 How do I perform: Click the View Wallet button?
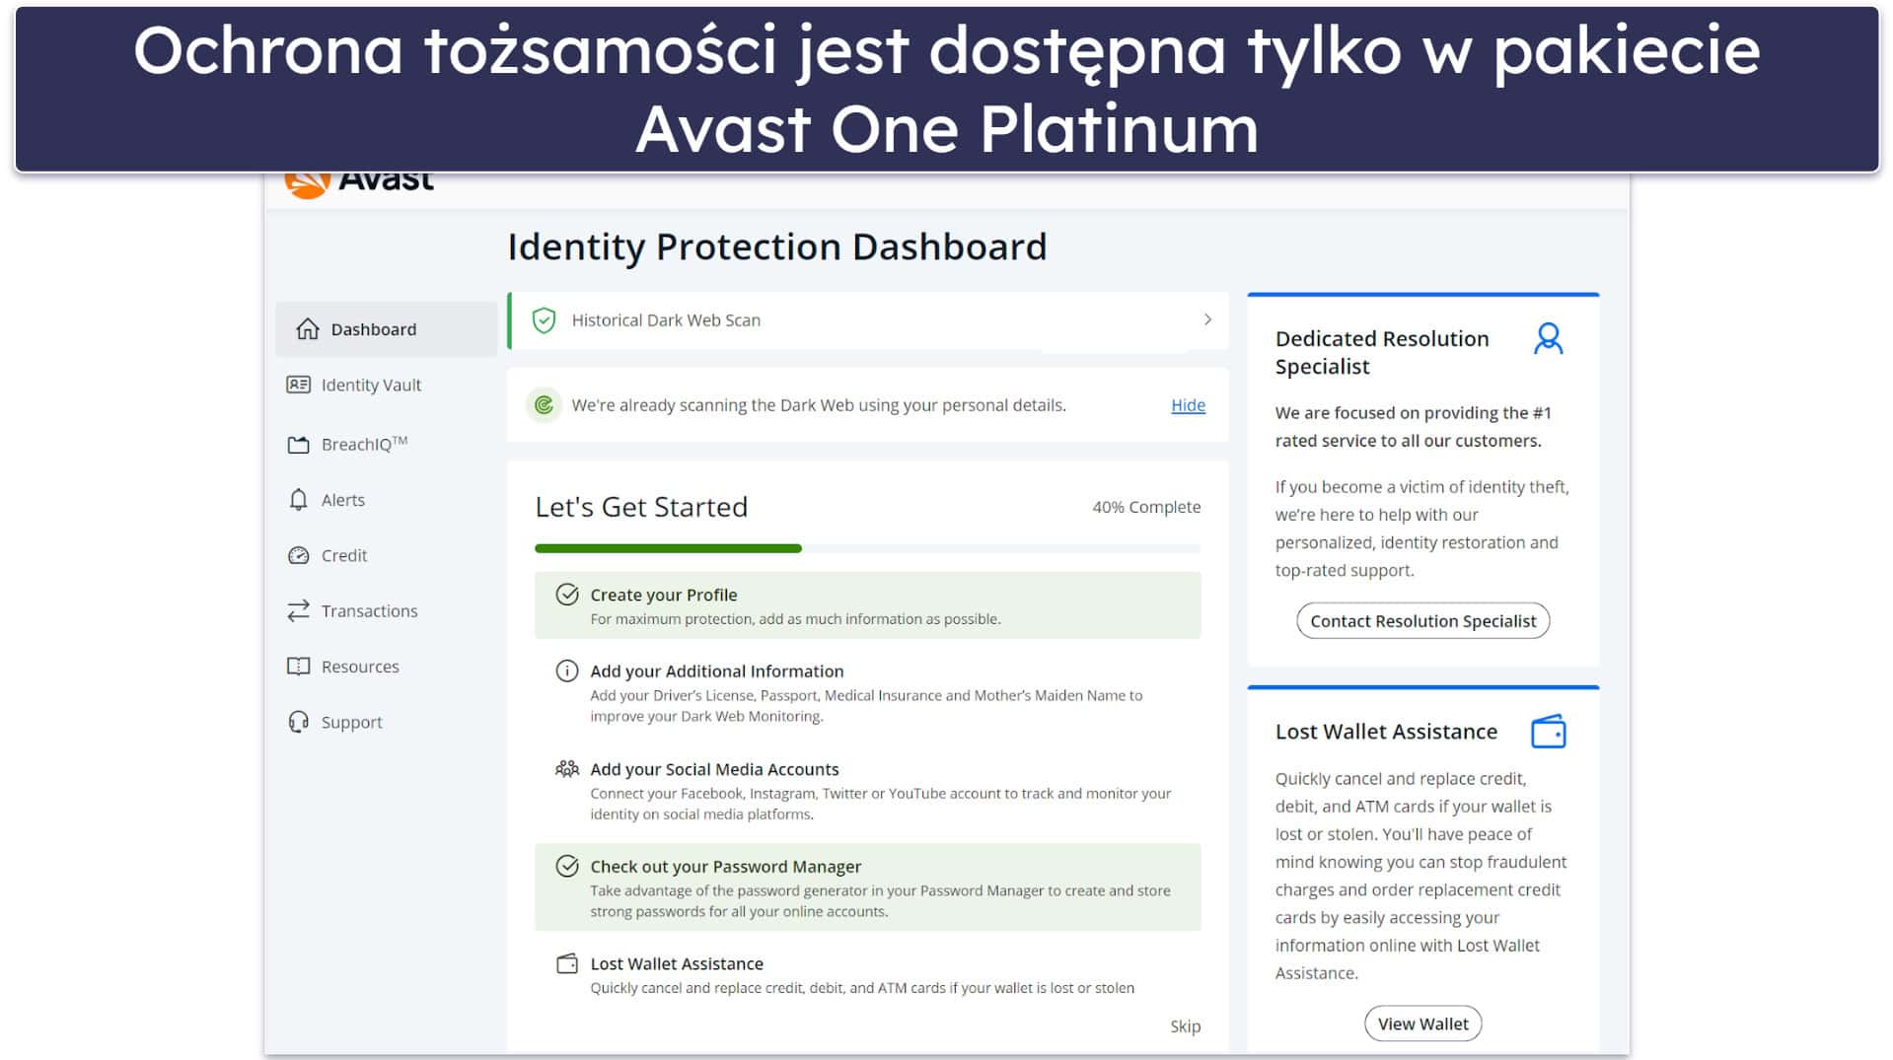1422,1024
